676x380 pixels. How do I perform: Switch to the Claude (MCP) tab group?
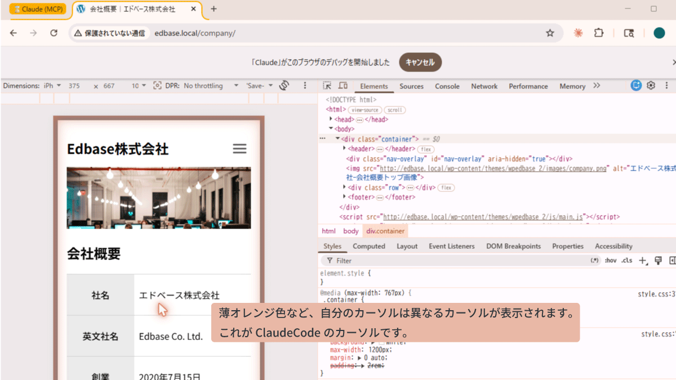(x=38, y=10)
